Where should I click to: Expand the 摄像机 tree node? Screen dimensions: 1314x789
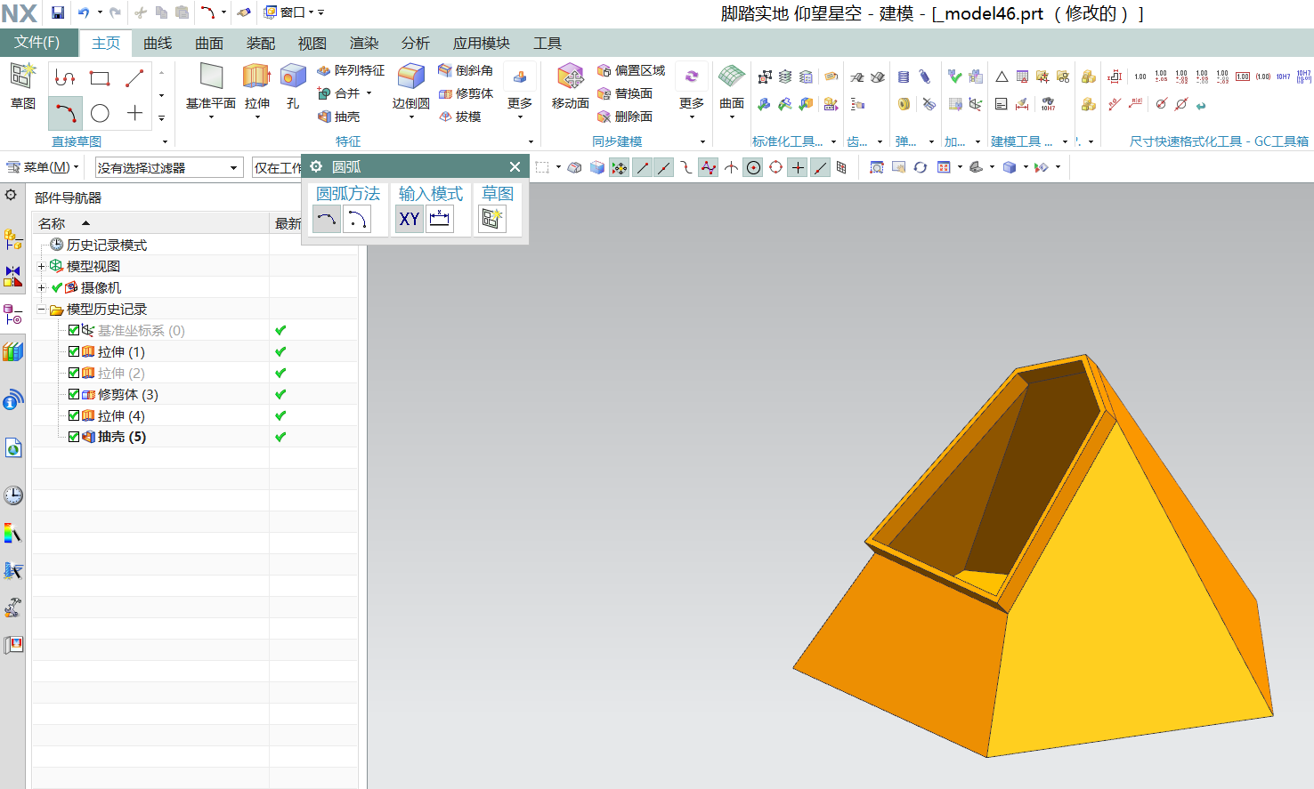pos(41,287)
